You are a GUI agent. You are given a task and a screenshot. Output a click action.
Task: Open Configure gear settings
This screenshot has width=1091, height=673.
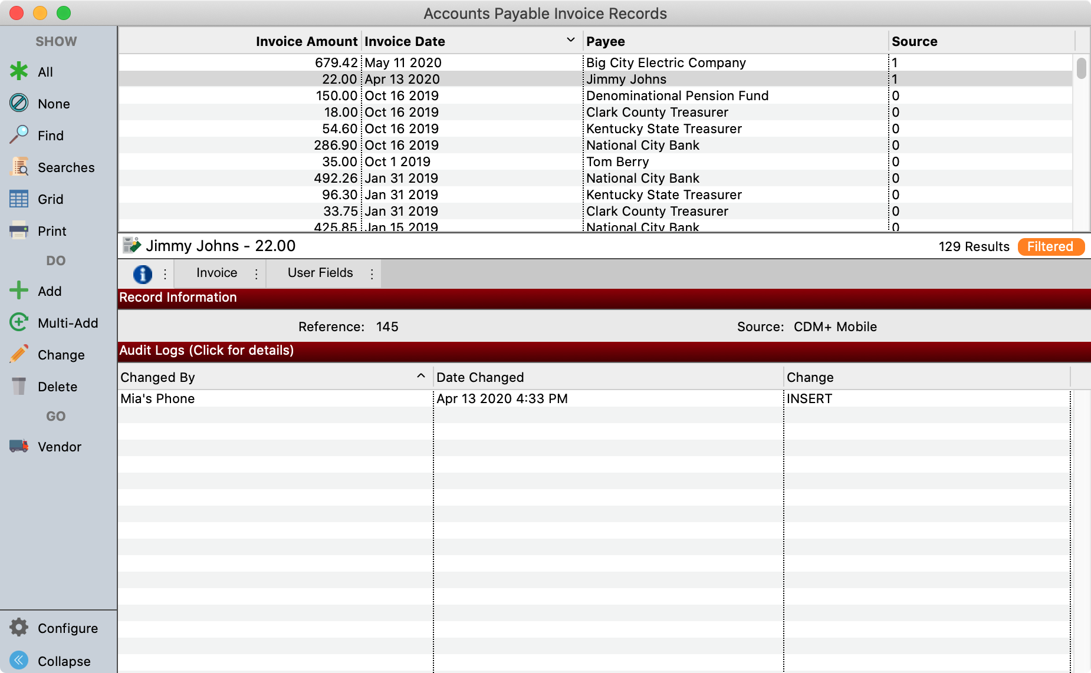(19, 628)
